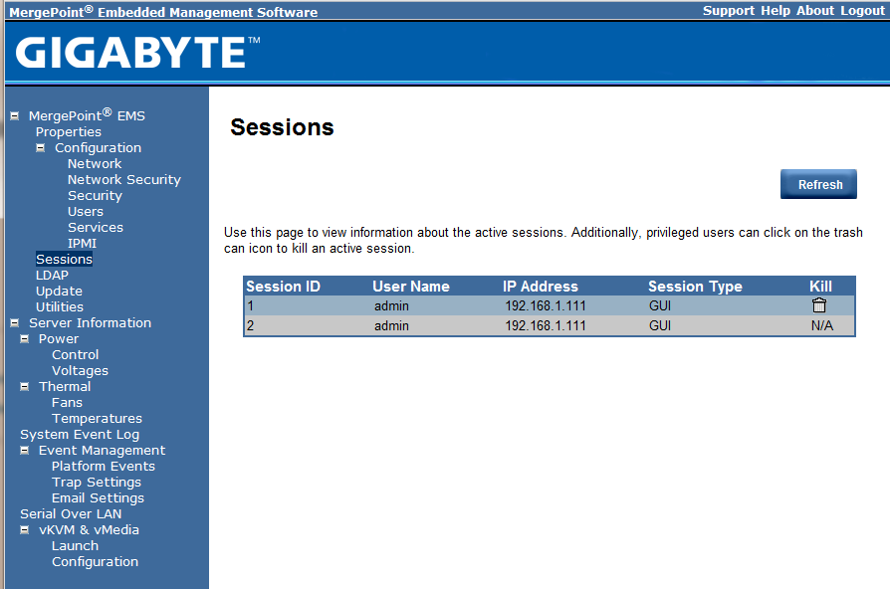Click admin in session 2 row
Screen dimensions: 890x589
point(391,325)
